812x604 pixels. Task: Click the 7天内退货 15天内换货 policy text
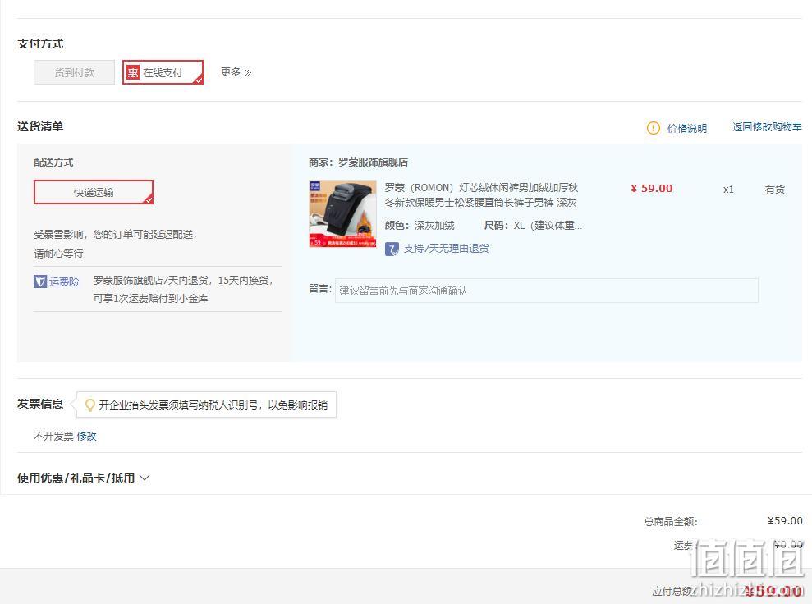[183, 290]
